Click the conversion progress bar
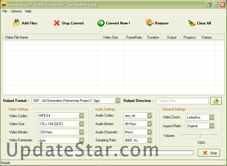This screenshot has width=227, height=166. (x=107, y=153)
